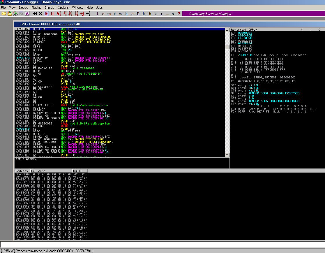Click the grayed window list toolbar icon

[21, 14]
